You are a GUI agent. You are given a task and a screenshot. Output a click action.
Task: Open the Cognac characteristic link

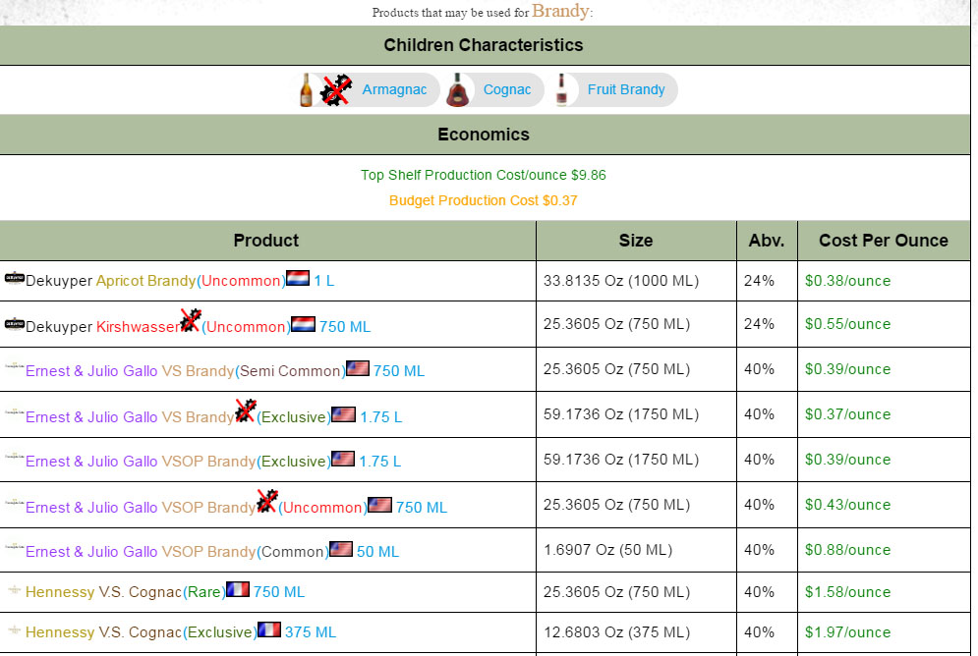pyautogui.click(x=507, y=90)
